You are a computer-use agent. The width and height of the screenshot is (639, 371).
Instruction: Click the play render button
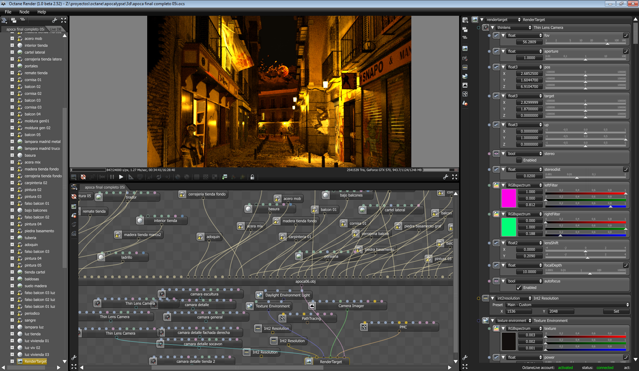121,177
